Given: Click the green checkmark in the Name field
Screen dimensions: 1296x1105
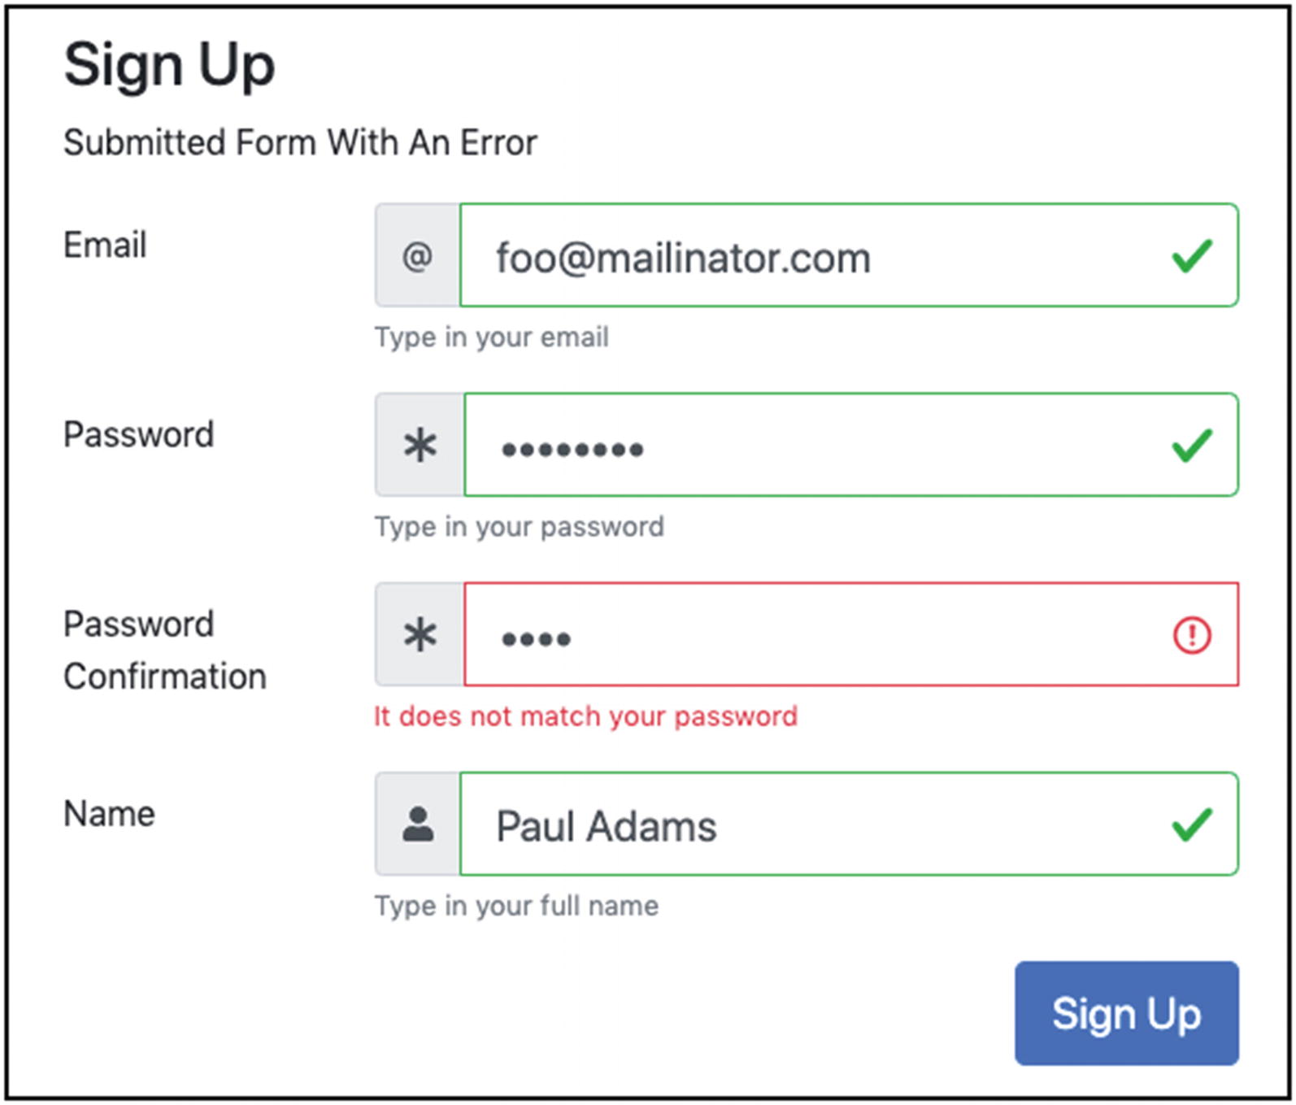Looking at the screenshot, I should pyautogui.click(x=1192, y=824).
